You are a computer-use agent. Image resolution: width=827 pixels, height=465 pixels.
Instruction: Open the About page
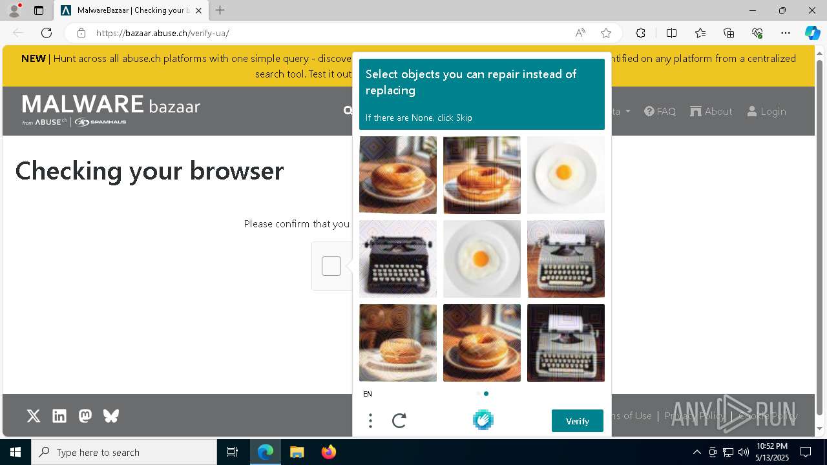[x=711, y=111]
